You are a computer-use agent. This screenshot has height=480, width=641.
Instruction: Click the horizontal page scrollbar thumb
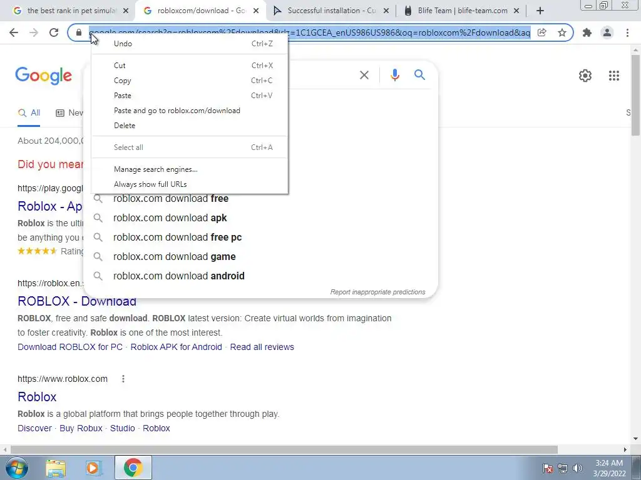(x=285, y=449)
